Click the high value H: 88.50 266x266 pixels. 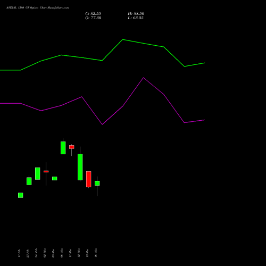coord(136,14)
